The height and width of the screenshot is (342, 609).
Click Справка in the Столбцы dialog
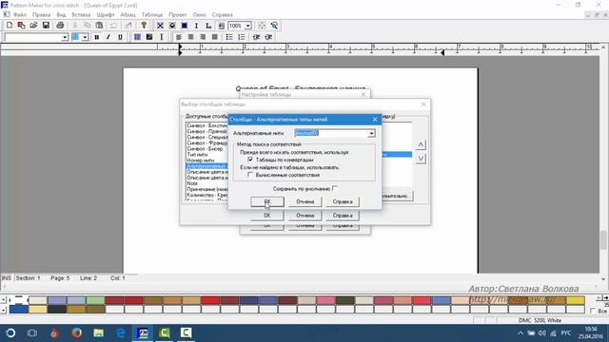click(x=343, y=201)
